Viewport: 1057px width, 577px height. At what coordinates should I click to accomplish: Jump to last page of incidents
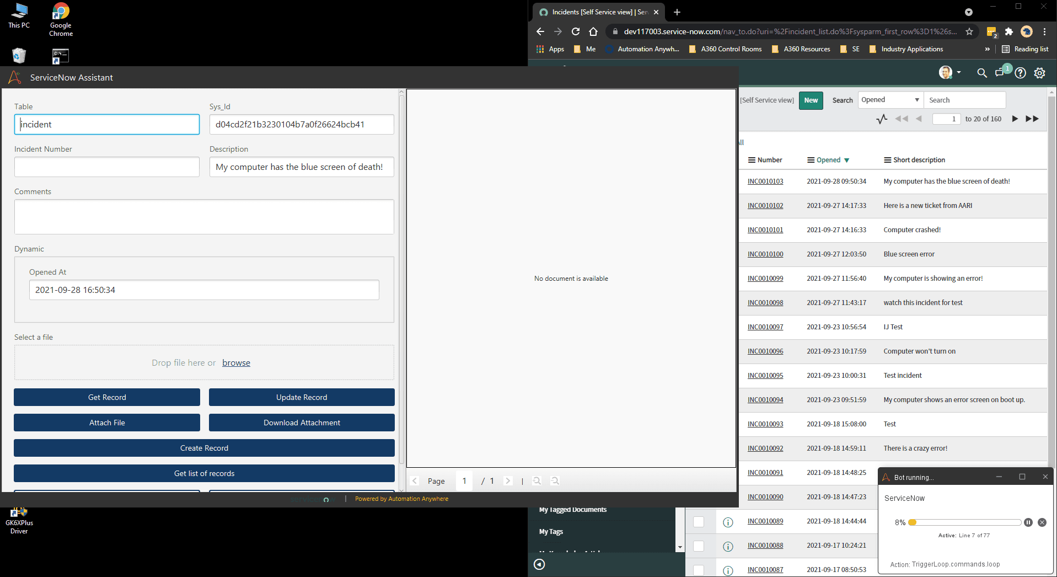coord(1032,119)
